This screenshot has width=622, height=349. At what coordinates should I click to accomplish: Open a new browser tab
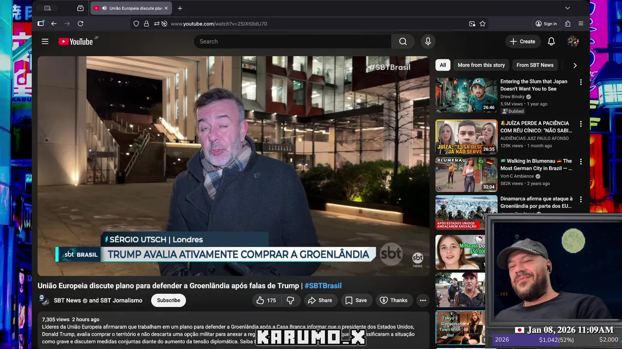tap(180, 8)
